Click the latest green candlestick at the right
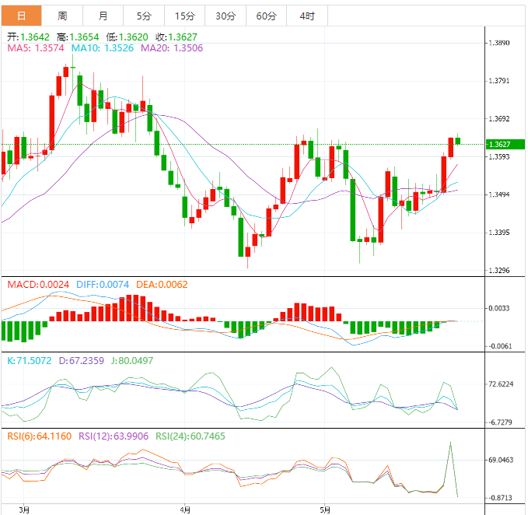The image size is (528, 515). click(x=457, y=141)
